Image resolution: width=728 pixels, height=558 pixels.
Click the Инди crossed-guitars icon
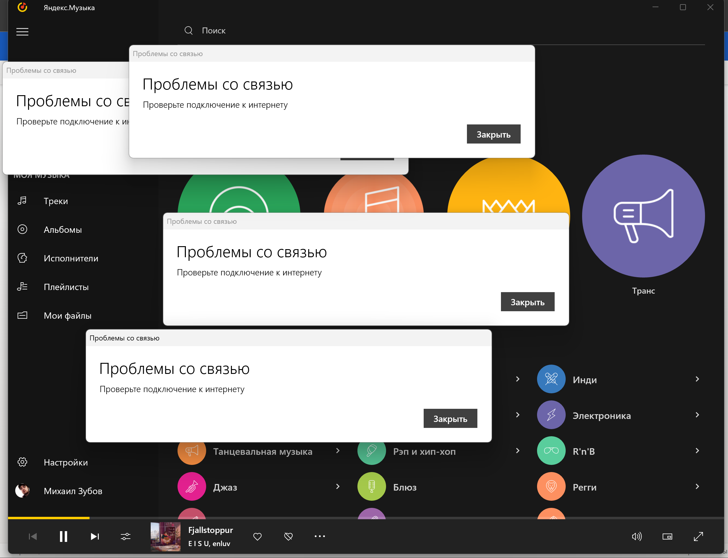click(551, 379)
